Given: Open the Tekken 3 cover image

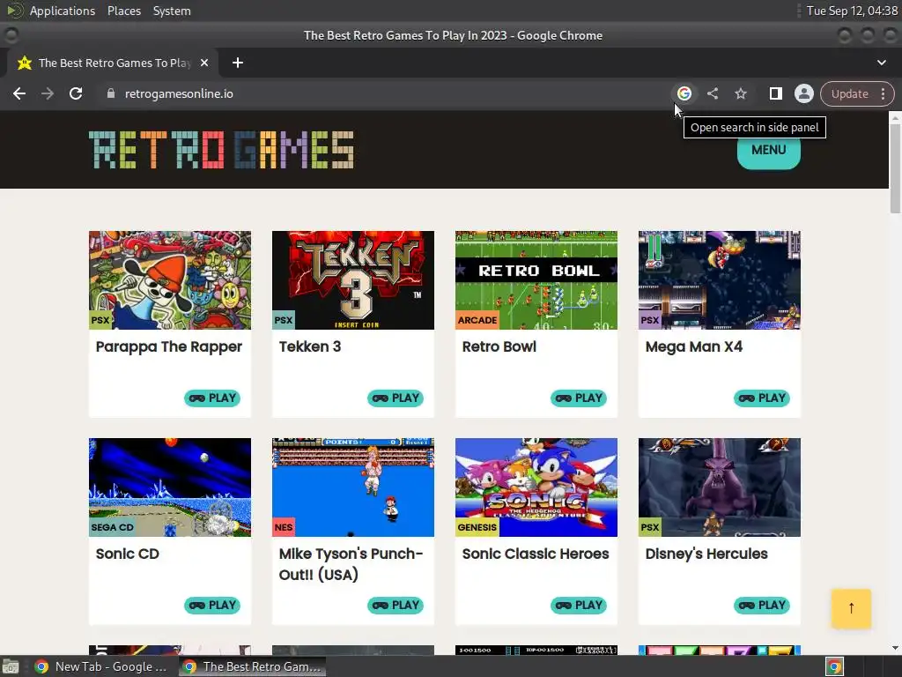Looking at the screenshot, I should pos(353,280).
